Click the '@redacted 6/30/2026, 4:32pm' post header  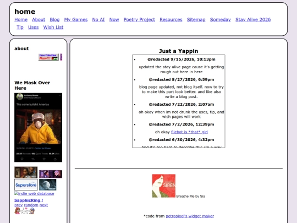tap(182, 140)
